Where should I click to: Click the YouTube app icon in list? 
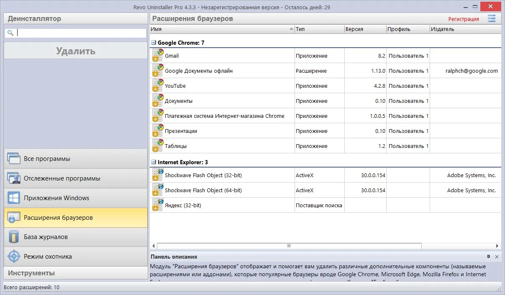tap(158, 86)
